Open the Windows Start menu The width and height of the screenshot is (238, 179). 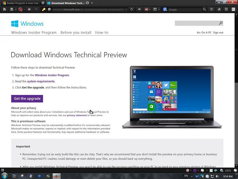(4, 176)
